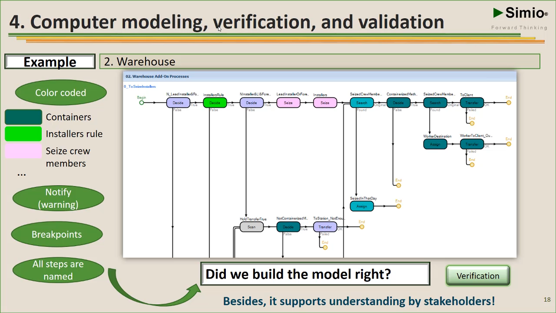Click 'Besides, it supports understanding by stakeholders!' text
The width and height of the screenshot is (556, 313).
pyautogui.click(x=359, y=301)
